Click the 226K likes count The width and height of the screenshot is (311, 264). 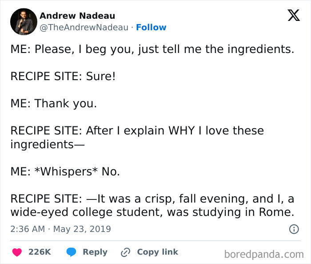point(40,252)
